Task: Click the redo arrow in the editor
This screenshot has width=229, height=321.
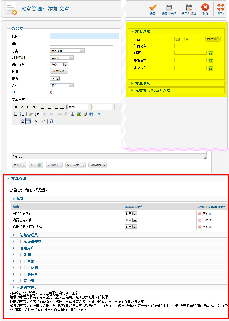Action: point(52,114)
